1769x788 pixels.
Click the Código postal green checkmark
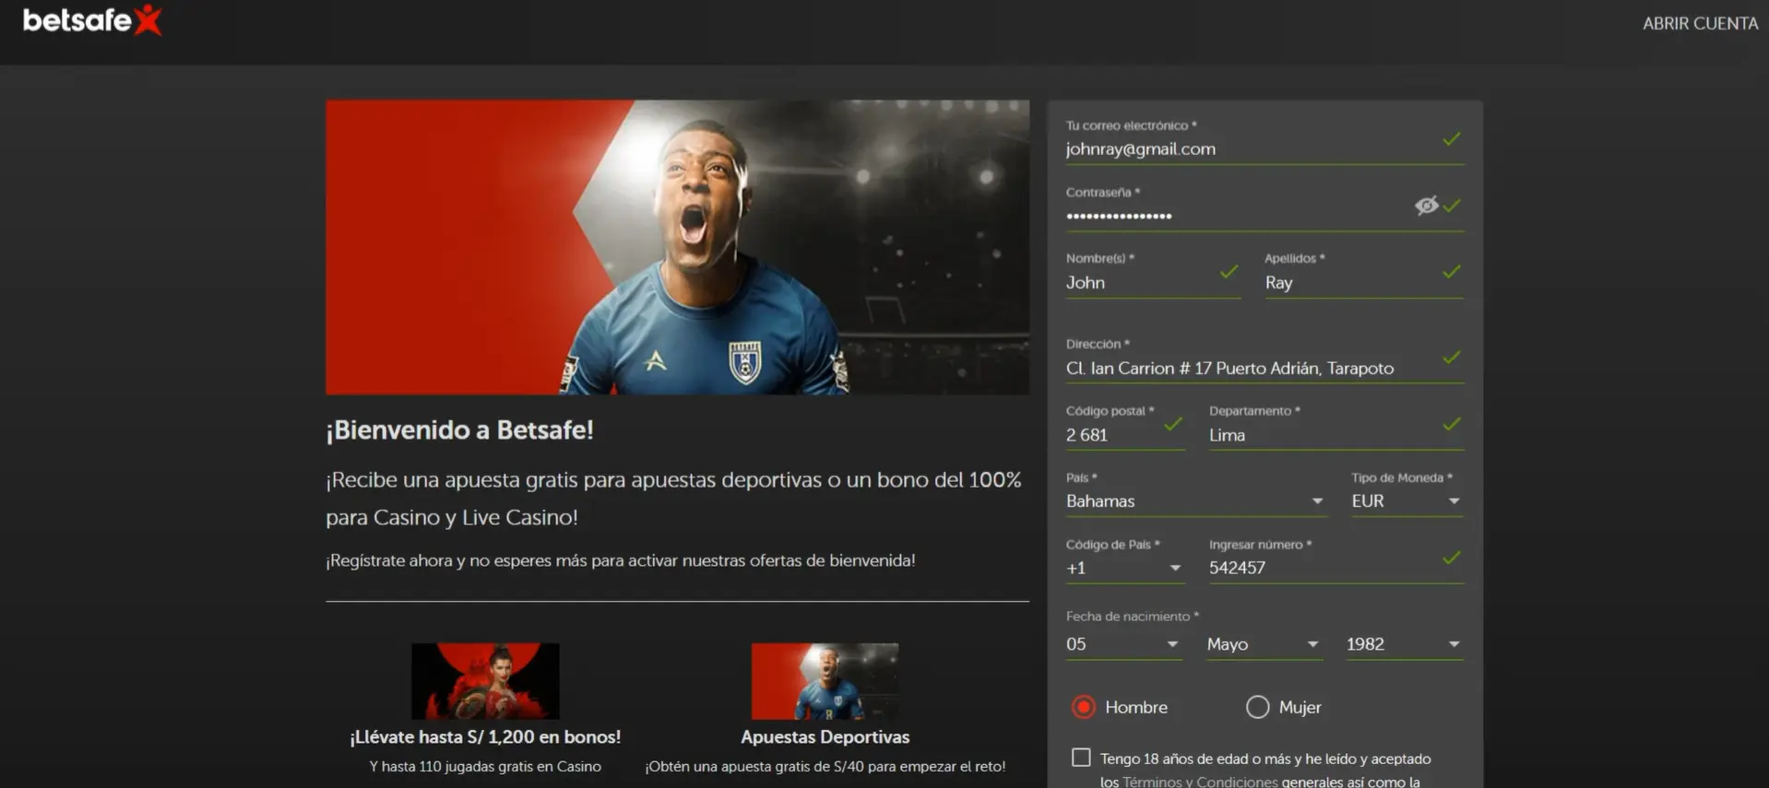[1173, 425]
